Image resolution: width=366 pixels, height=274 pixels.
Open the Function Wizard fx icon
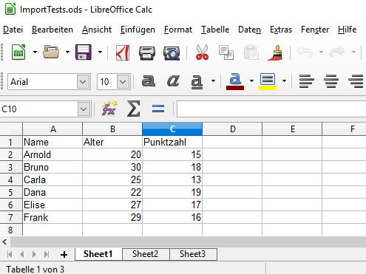point(109,109)
